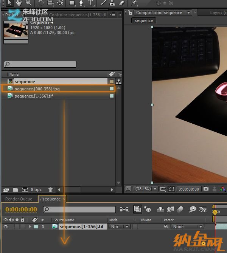Toggle solo switch for layer 1
227x253 pixels.
17,227
